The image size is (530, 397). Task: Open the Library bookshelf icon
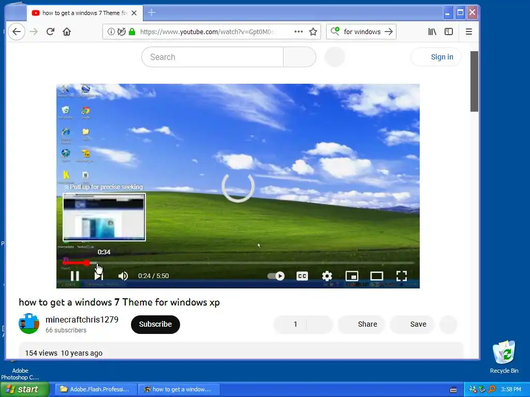point(432,32)
